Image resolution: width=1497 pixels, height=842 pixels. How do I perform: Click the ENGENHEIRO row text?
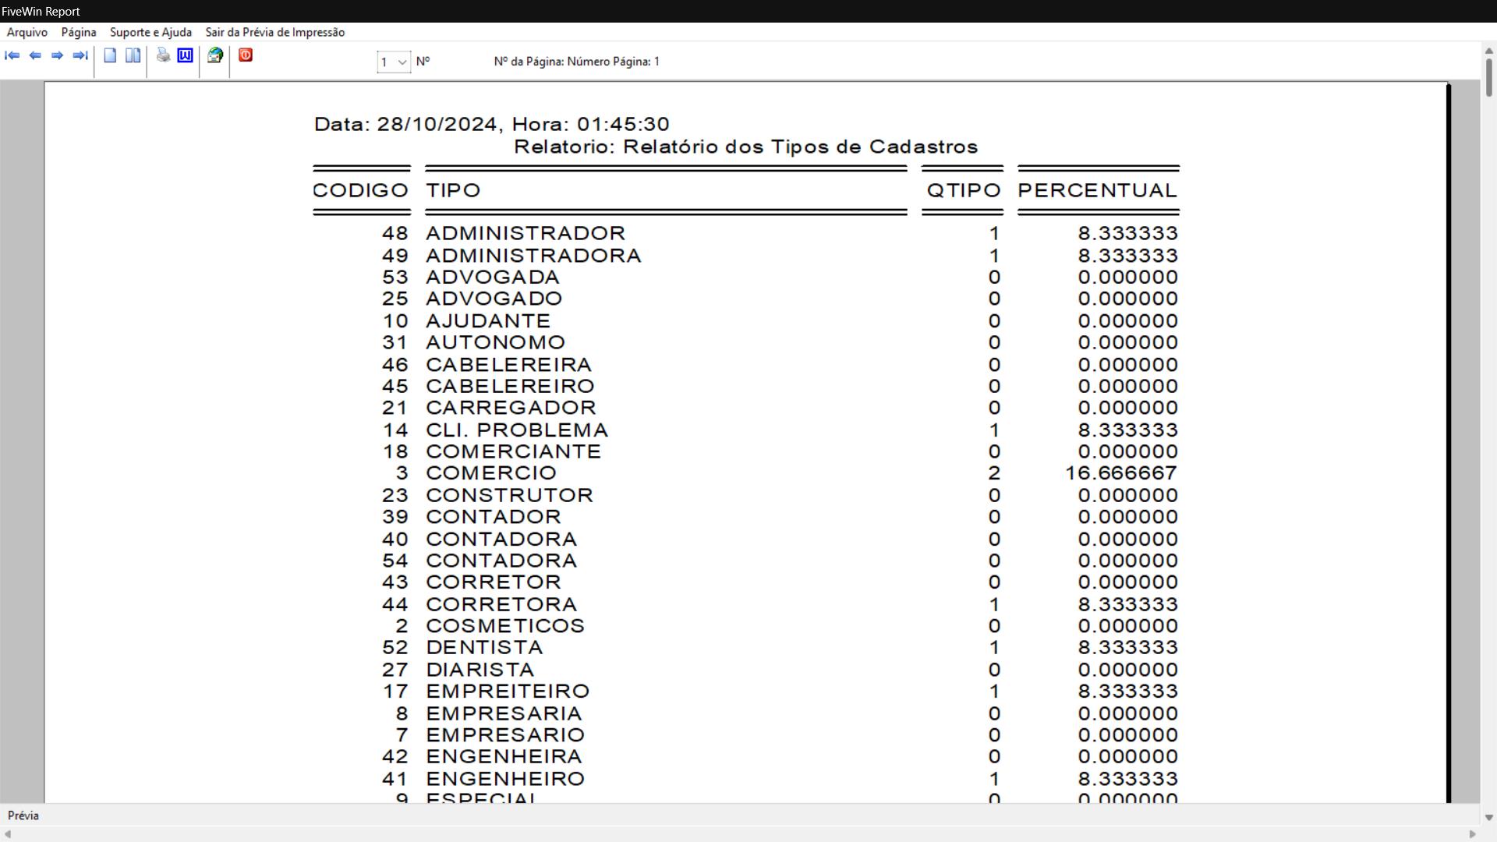coord(505,779)
